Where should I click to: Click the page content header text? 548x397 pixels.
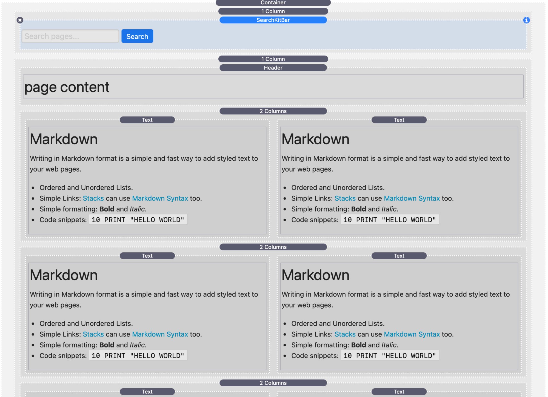point(67,87)
